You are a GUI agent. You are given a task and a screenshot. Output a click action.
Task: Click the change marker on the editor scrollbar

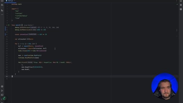(x=177, y=30)
